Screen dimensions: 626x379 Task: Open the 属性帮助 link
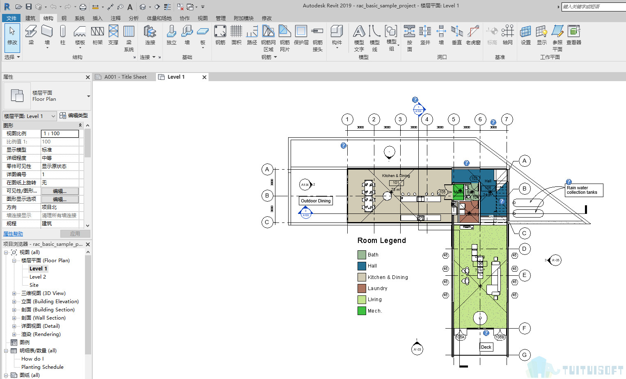point(13,234)
